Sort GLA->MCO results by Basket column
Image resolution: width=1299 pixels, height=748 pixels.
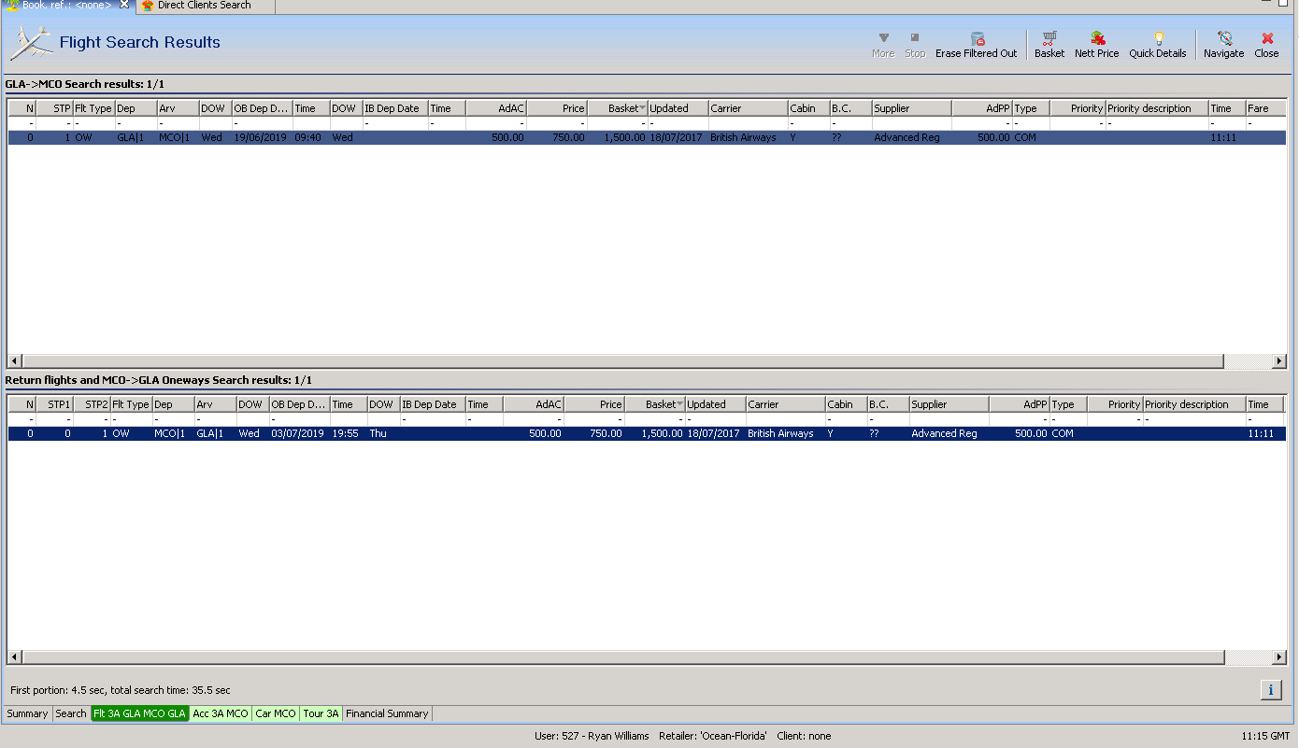coord(618,108)
